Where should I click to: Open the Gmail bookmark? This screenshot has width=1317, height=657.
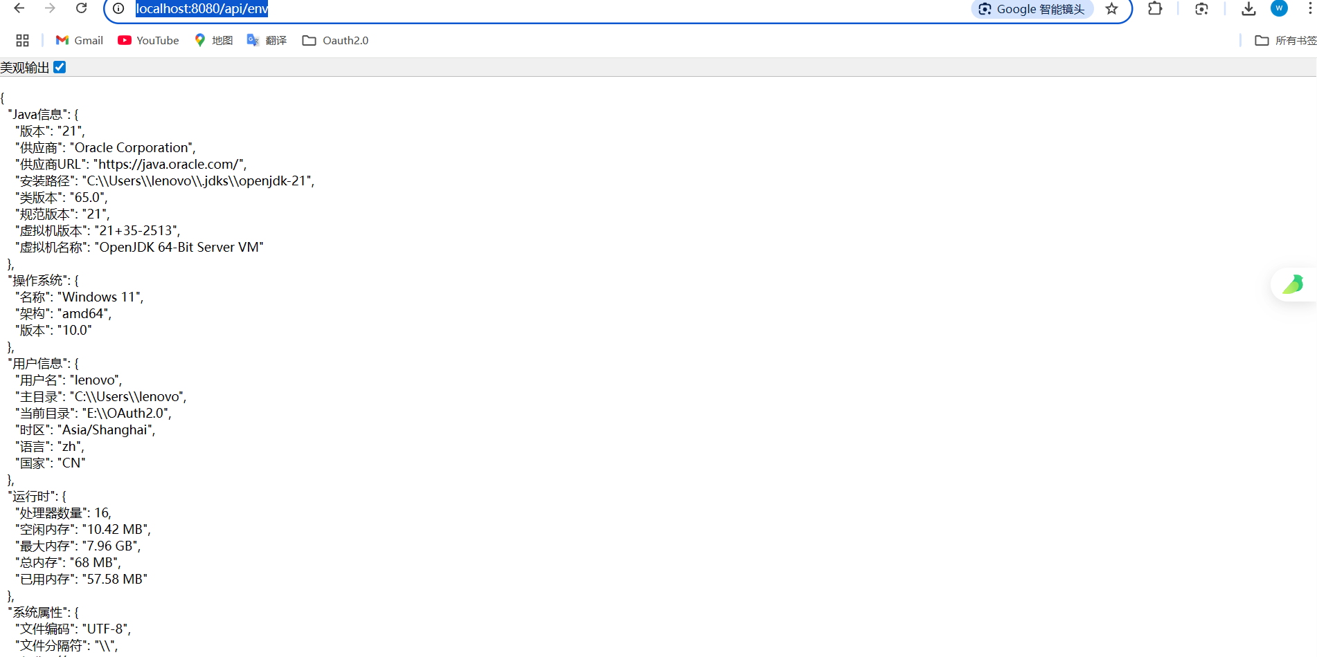tap(80, 40)
